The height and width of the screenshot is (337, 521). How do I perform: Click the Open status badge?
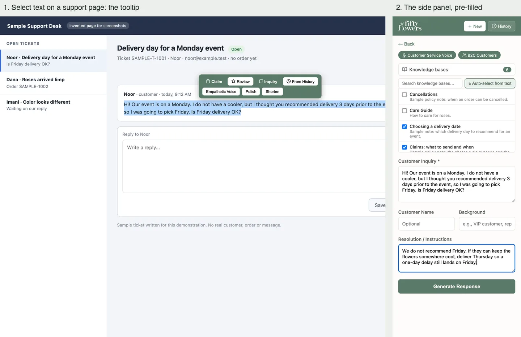pyautogui.click(x=237, y=49)
